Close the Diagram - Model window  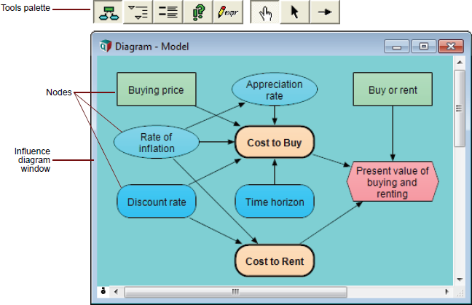point(451,47)
